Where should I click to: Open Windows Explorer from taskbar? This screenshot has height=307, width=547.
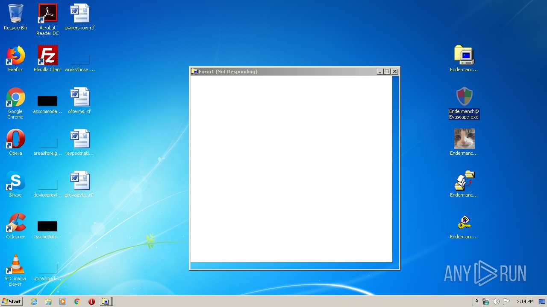pos(48,301)
